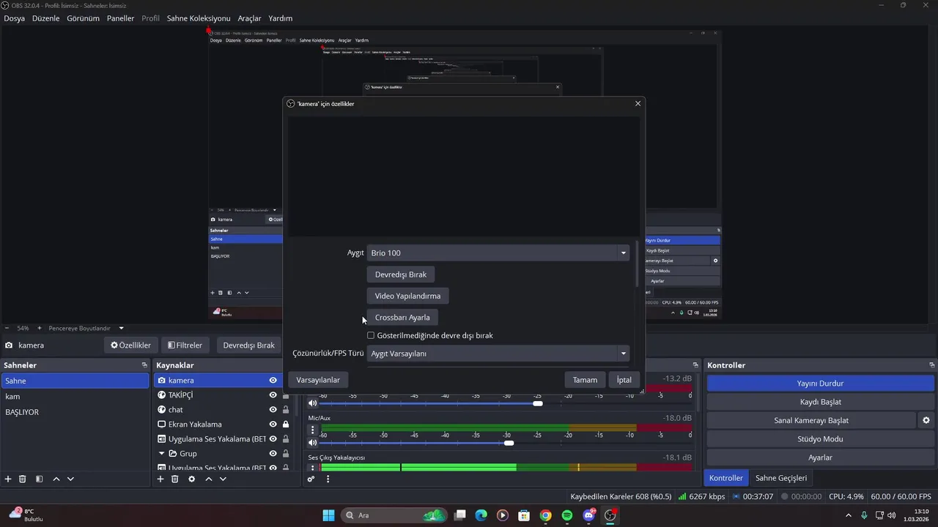Open Microsoft Edge from the taskbar
Screen dimensions: 938x527
(x=481, y=515)
